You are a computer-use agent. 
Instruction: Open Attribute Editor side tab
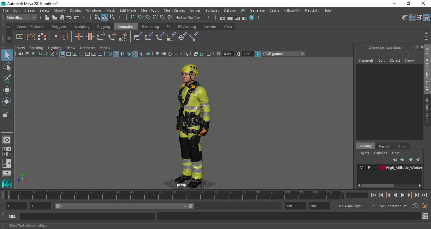coord(428,110)
